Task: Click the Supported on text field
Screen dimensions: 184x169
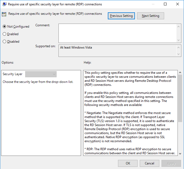Action: click(x=117, y=51)
